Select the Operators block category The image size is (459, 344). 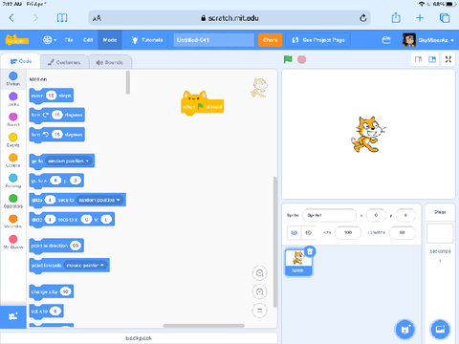[13, 201]
